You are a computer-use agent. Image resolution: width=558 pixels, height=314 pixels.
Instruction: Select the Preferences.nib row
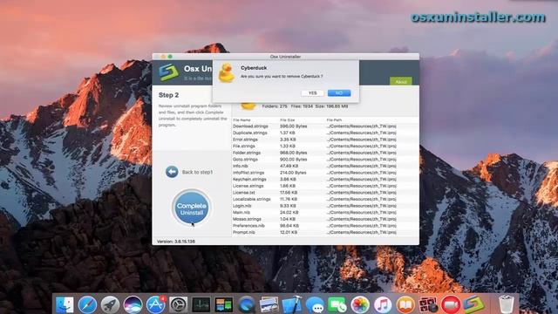pos(325,226)
